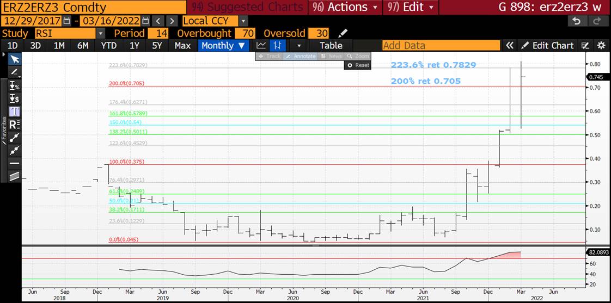
Task: Click the 200% ret 0.705 annotation
Action: (425, 81)
